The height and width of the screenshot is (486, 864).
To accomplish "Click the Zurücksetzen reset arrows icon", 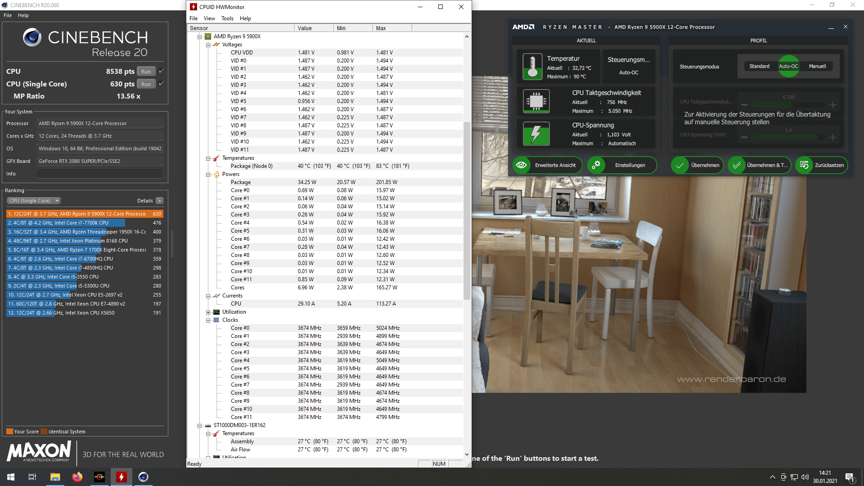I will [804, 165].
